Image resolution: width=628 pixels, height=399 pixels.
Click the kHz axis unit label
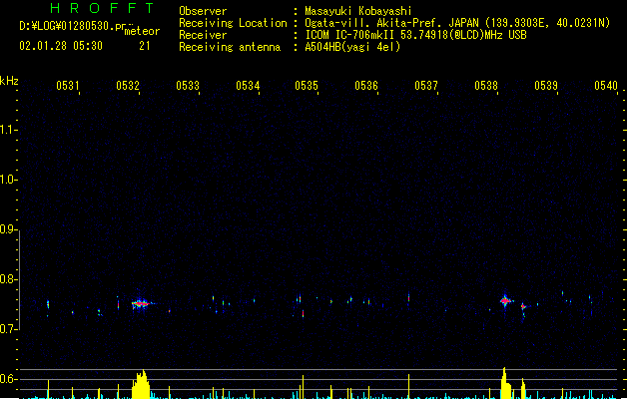coord(9,81)
